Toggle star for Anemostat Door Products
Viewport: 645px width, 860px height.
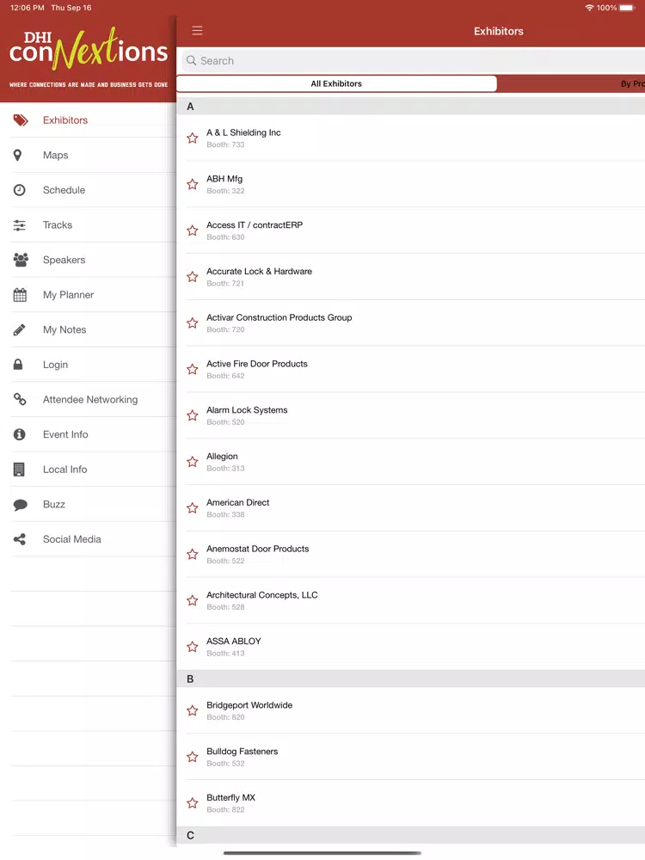192,555
